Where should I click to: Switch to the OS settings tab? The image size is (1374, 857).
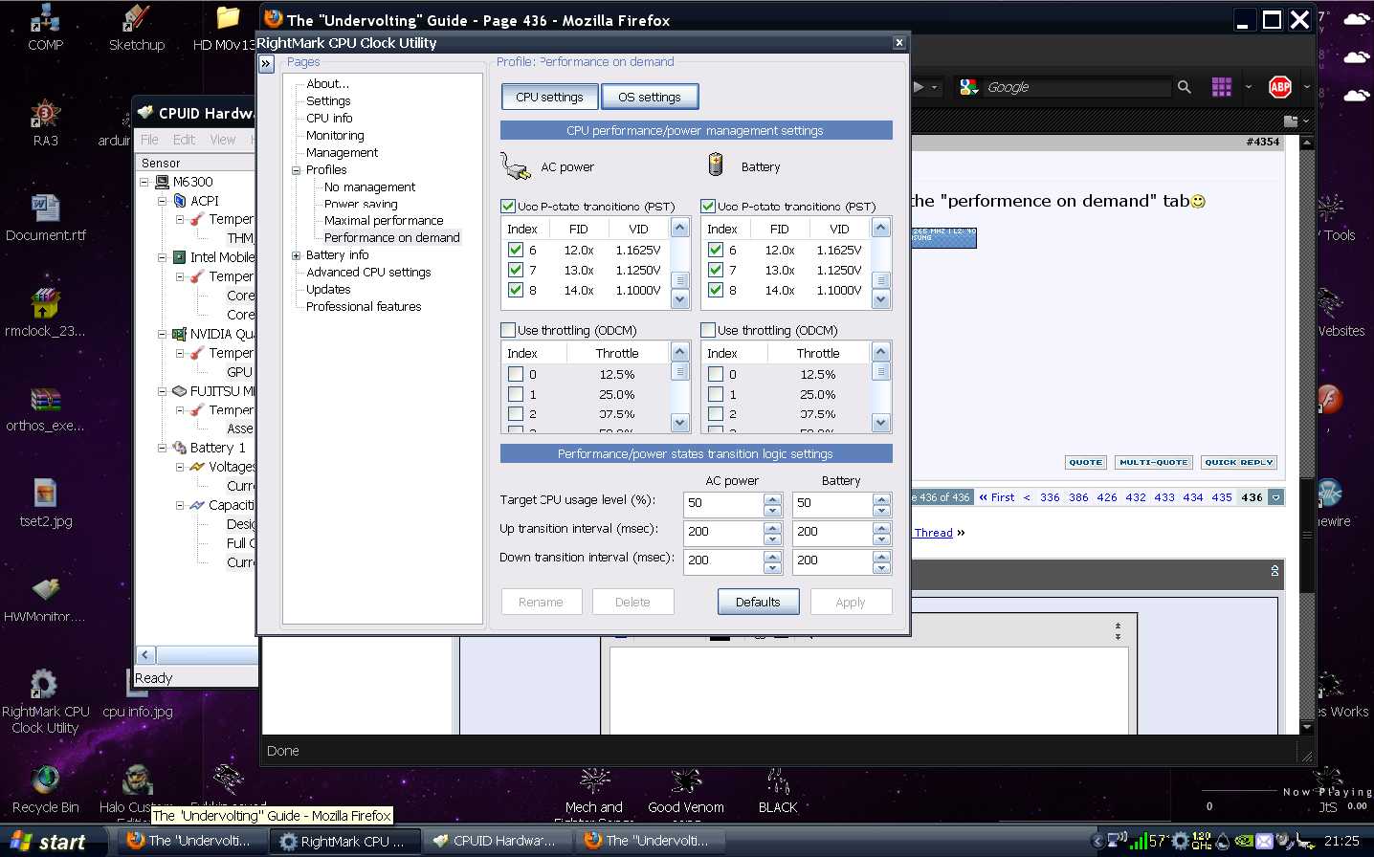click(x=649, y=97)
